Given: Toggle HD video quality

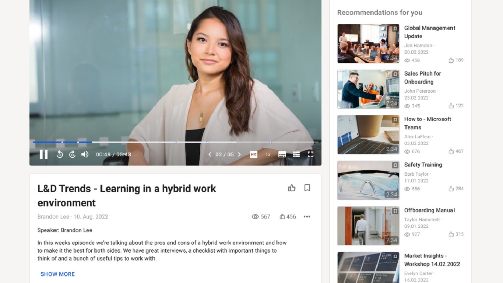Looking at the screenshot, I should coord(254,154).
